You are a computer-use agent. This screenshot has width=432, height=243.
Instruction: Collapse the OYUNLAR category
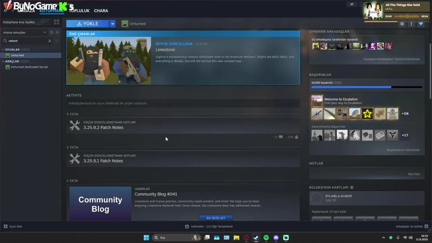(3, 50)
